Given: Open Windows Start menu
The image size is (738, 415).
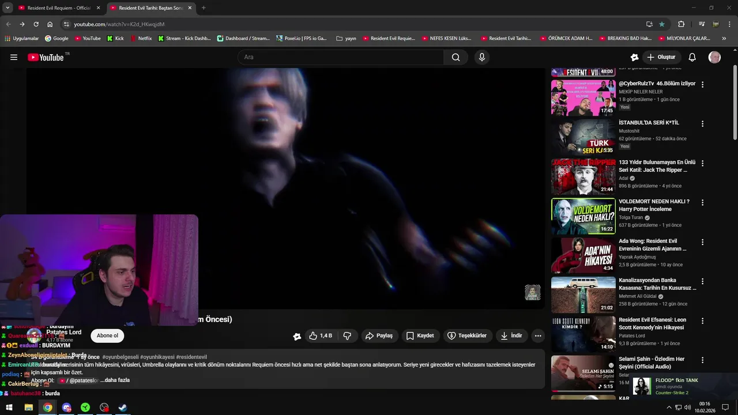Looking at the screenshot, I should 9,408.
